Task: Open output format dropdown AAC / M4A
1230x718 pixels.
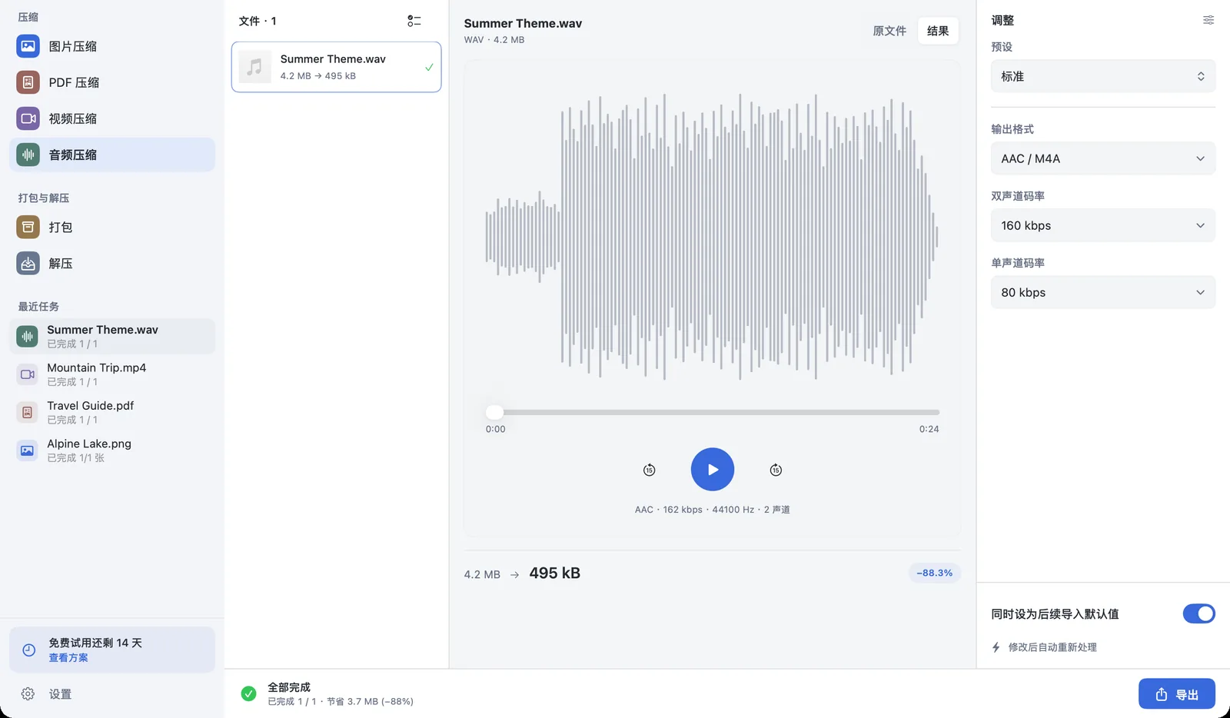Action: pyautogui.click(x=1103, y=158)
